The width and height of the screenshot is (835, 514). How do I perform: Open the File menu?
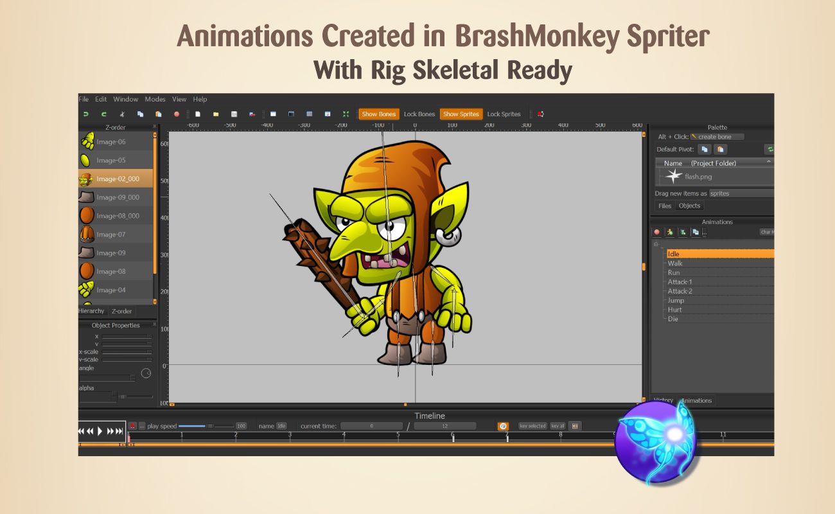[83, 100]
